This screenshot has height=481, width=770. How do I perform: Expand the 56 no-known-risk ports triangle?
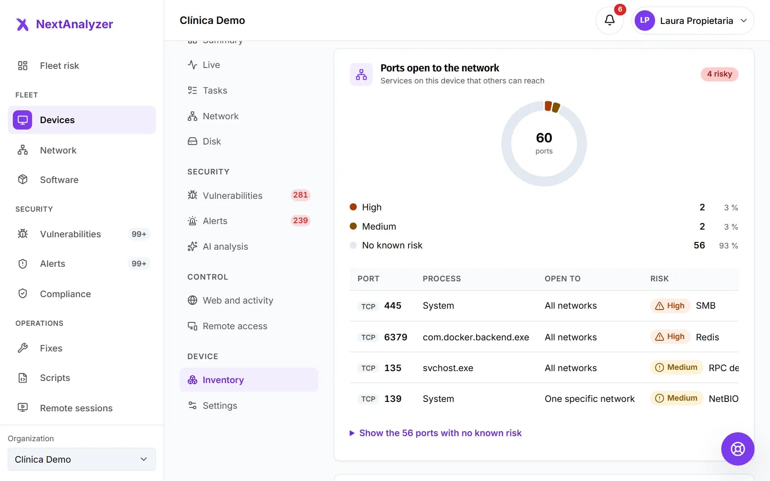(x=352, y=433)
